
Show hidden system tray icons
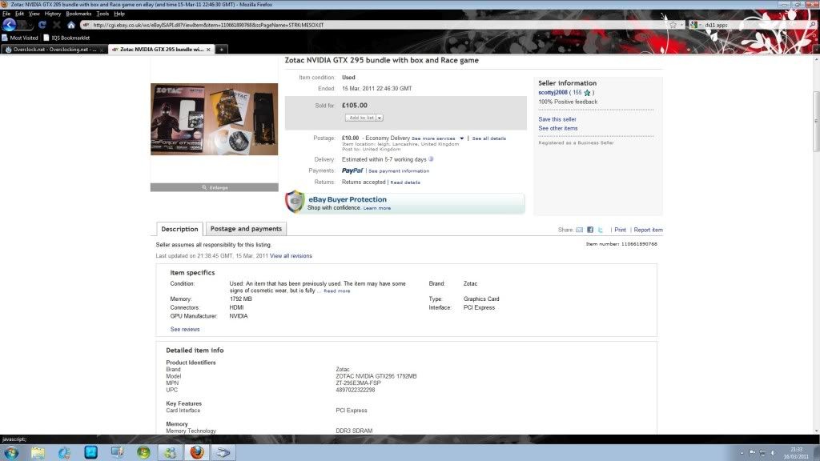(742, 453)
